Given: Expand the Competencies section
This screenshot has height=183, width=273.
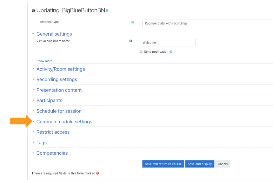Looking at the screenshot, I should click(x=52, y=153).
